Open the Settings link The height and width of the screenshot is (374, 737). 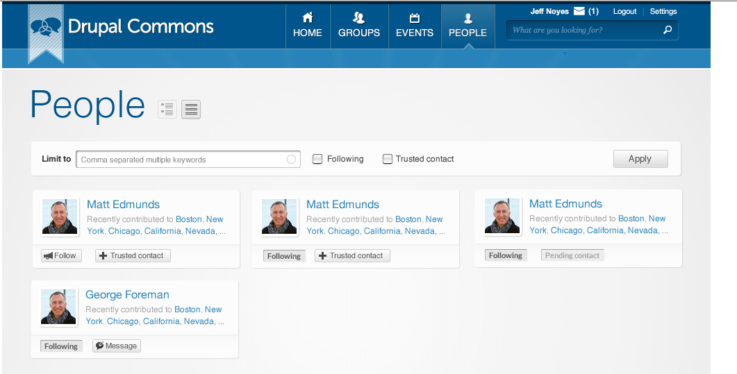[x=663, y=11]
